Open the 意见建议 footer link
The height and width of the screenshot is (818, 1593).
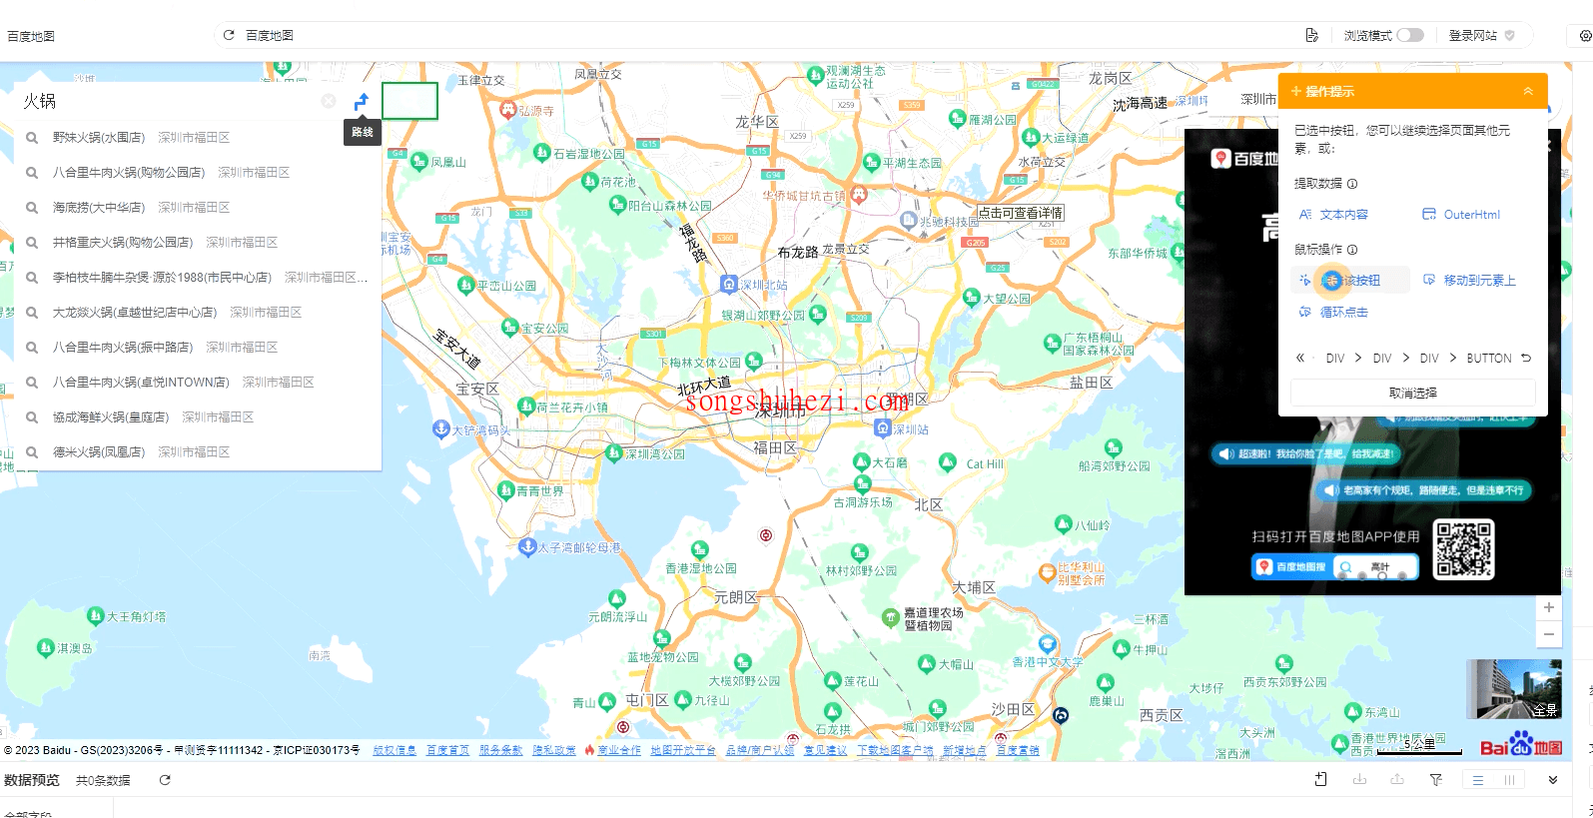click(x=825, y=750)
